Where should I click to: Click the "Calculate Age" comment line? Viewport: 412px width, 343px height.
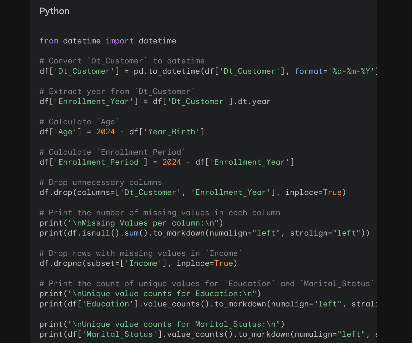(x=79, y=122)
